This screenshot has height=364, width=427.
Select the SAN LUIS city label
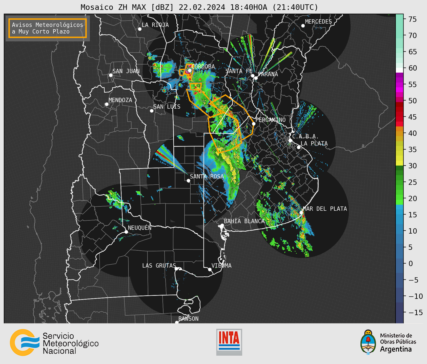coord(167,107)
